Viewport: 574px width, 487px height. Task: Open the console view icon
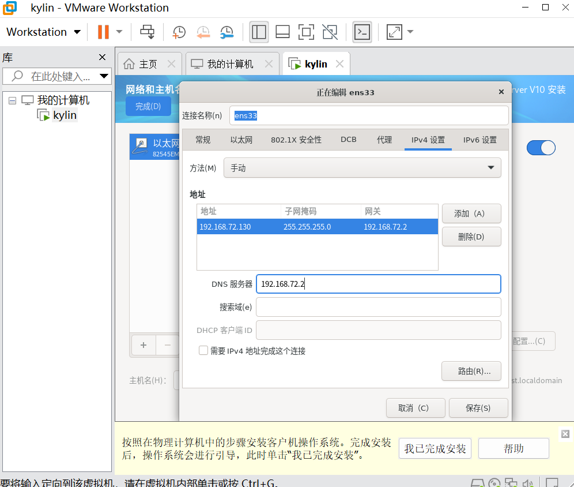[x=362, y=32]
